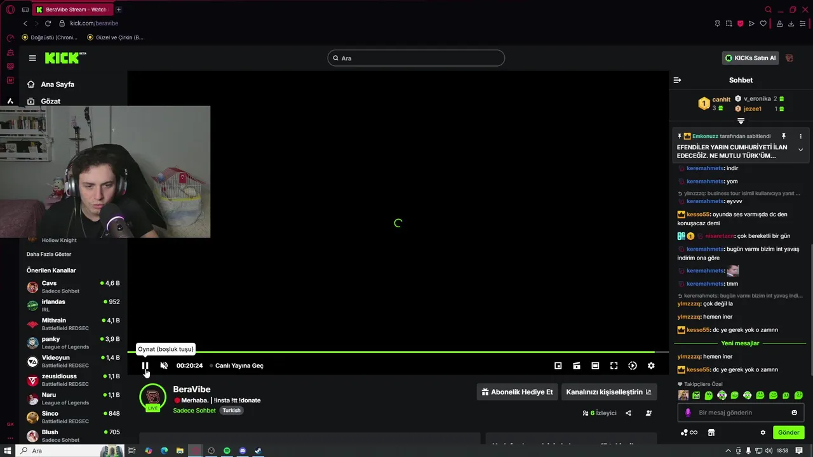Open the playback speed icon in player
813x457 pixels.
pyautogui.click(x=633, y=366)
